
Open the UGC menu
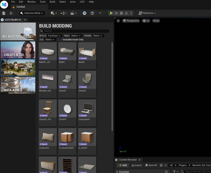click(x=82, y=2)
